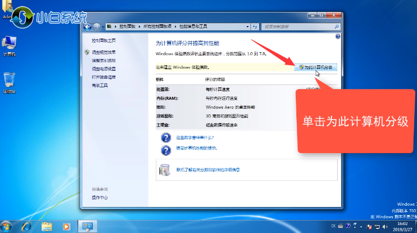Open 操作中心 link
417x233 pixels.
point(100,198)
